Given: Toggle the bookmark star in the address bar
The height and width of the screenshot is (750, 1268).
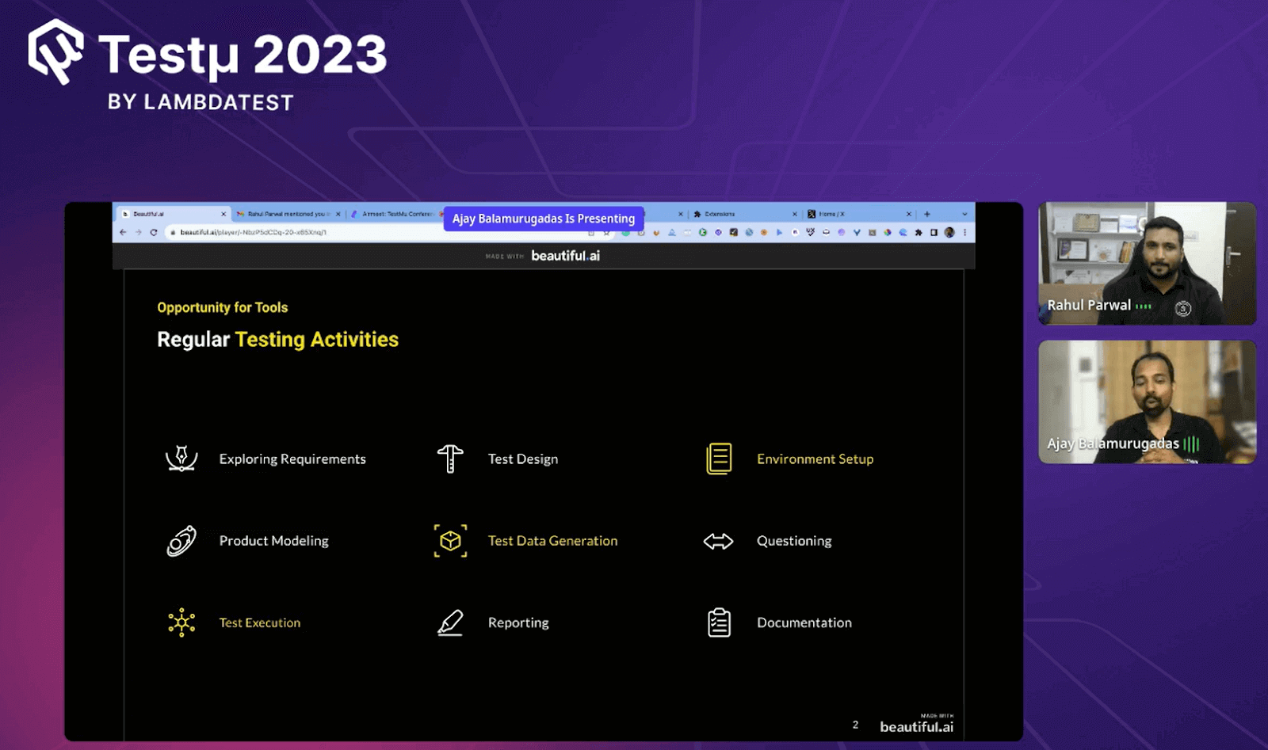Looking at the screenshot, I should (x=605, y=233).
